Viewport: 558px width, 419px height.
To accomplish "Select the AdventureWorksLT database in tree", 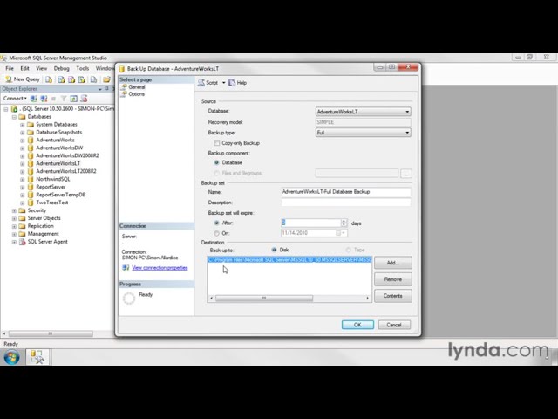I will pyautogui.click(x=58, y=163).
